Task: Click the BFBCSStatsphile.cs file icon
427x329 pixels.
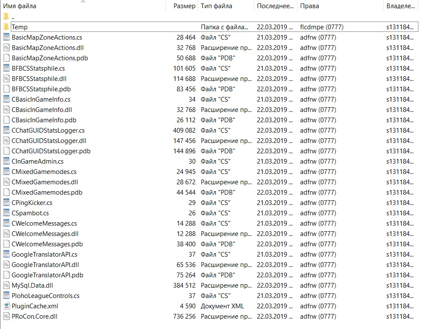Action: click(6, 68)
